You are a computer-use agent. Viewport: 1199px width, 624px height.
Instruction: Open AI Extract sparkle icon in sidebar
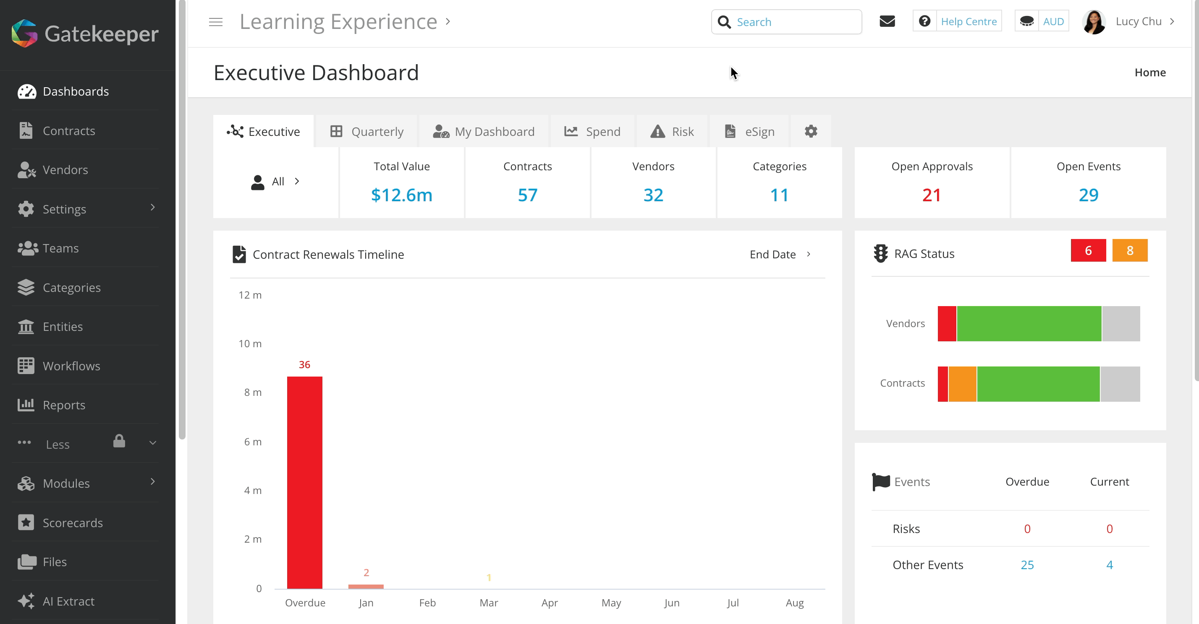pyautogui.click(x=26, y=601)
